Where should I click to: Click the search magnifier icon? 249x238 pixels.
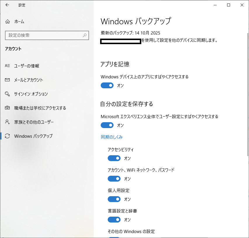coord(85,35)
